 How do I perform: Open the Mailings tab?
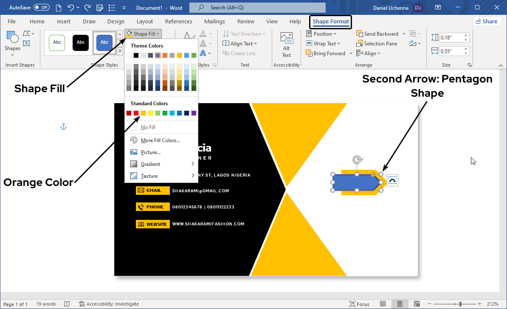coord(214,21)
